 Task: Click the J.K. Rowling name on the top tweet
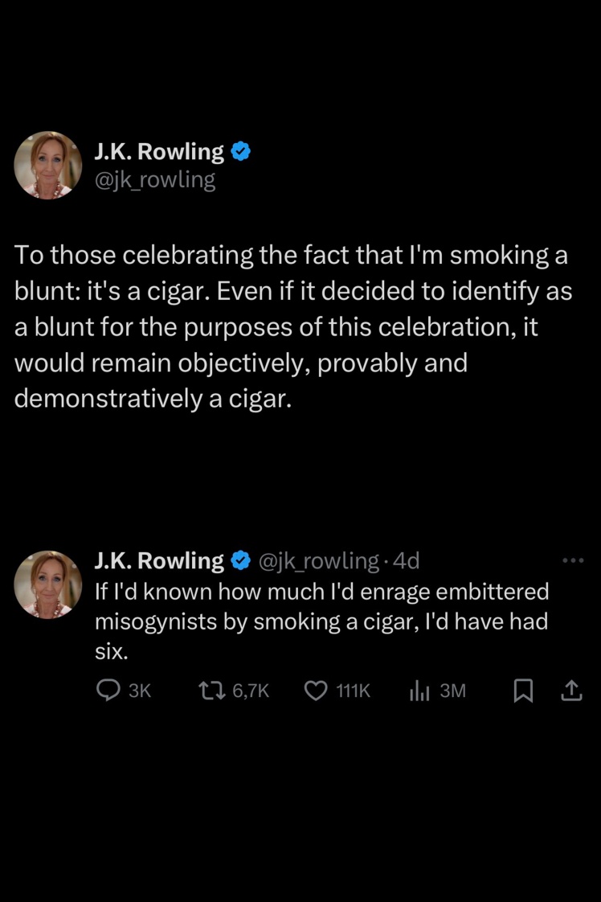click(x=159, y=151)
